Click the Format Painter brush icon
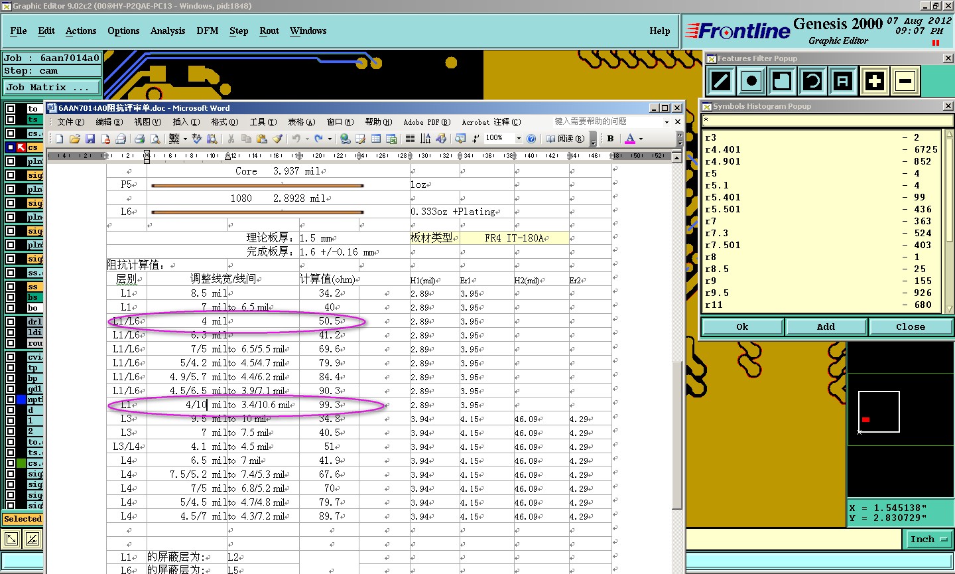Viewport: 955px width, 574px height. [x=277, y=139]
